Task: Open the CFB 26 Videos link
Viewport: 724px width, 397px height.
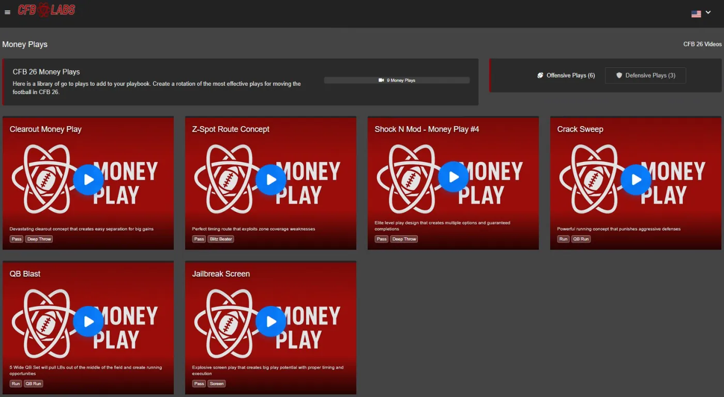Action: point(702,44)
